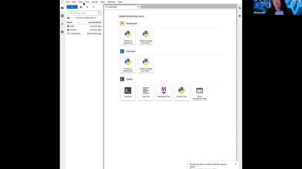The height and width of the screenshot is (169, 302).
Task: Click the Upload Files icon
Action: point(87,7)
